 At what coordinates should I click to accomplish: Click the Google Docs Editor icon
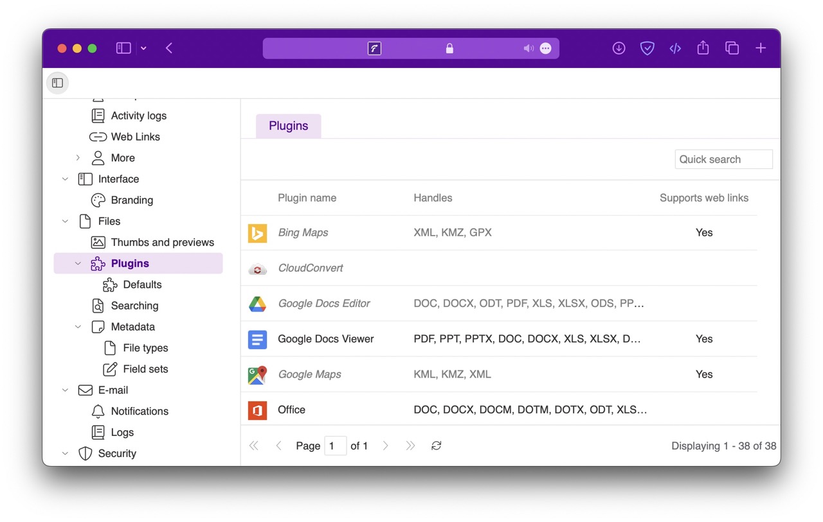pyautogui.click(x=257, y=304)
